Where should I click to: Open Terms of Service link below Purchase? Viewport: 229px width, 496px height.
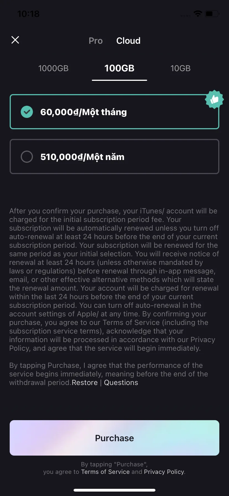105,472
